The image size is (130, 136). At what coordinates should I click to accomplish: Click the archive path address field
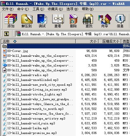tap(73, 34)
